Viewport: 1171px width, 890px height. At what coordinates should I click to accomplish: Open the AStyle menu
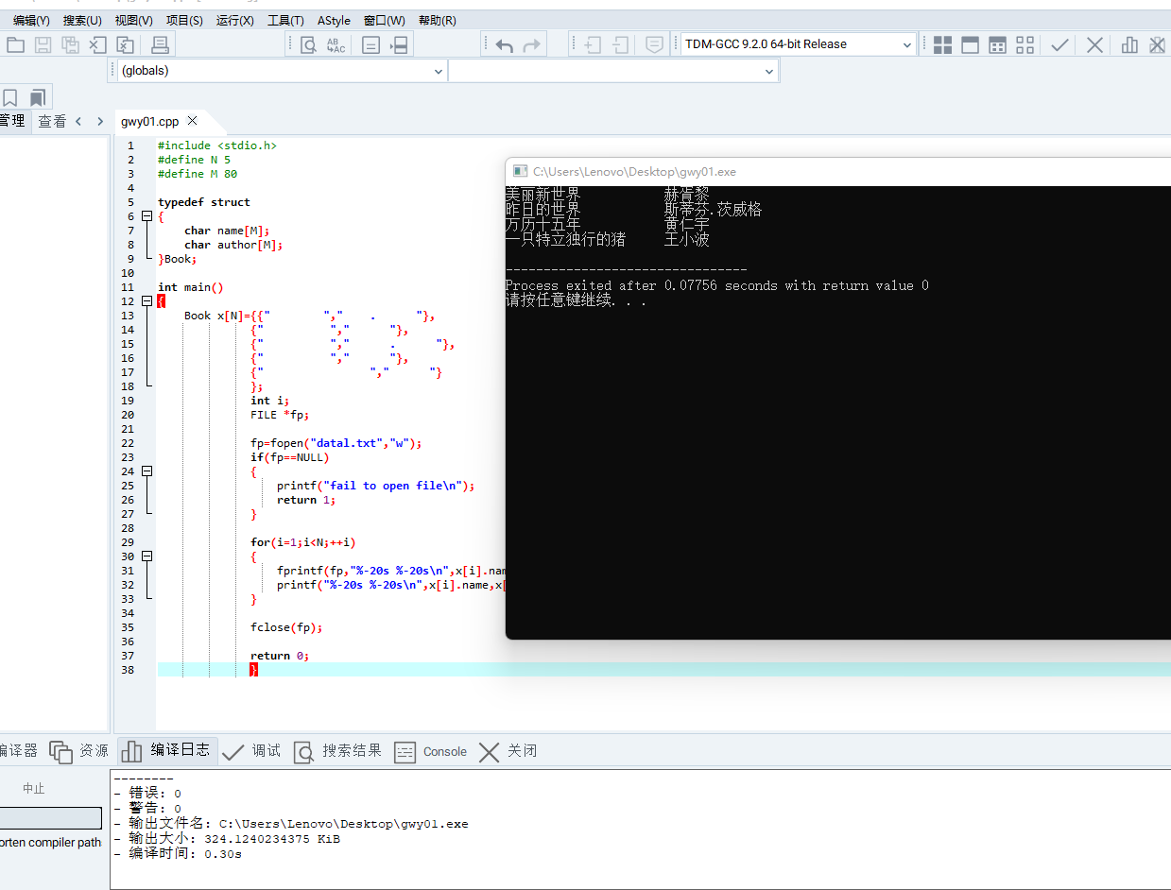(x=334, y=20)
